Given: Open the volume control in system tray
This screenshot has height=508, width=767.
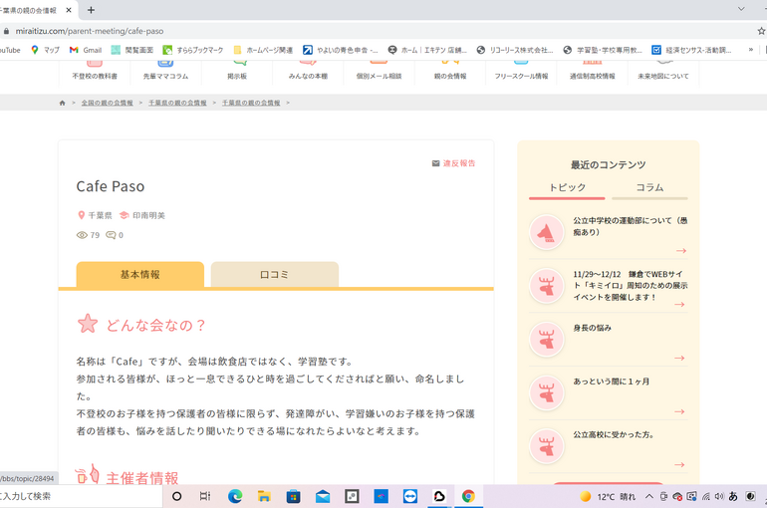Looking at the screenshot, I should 718,497.
